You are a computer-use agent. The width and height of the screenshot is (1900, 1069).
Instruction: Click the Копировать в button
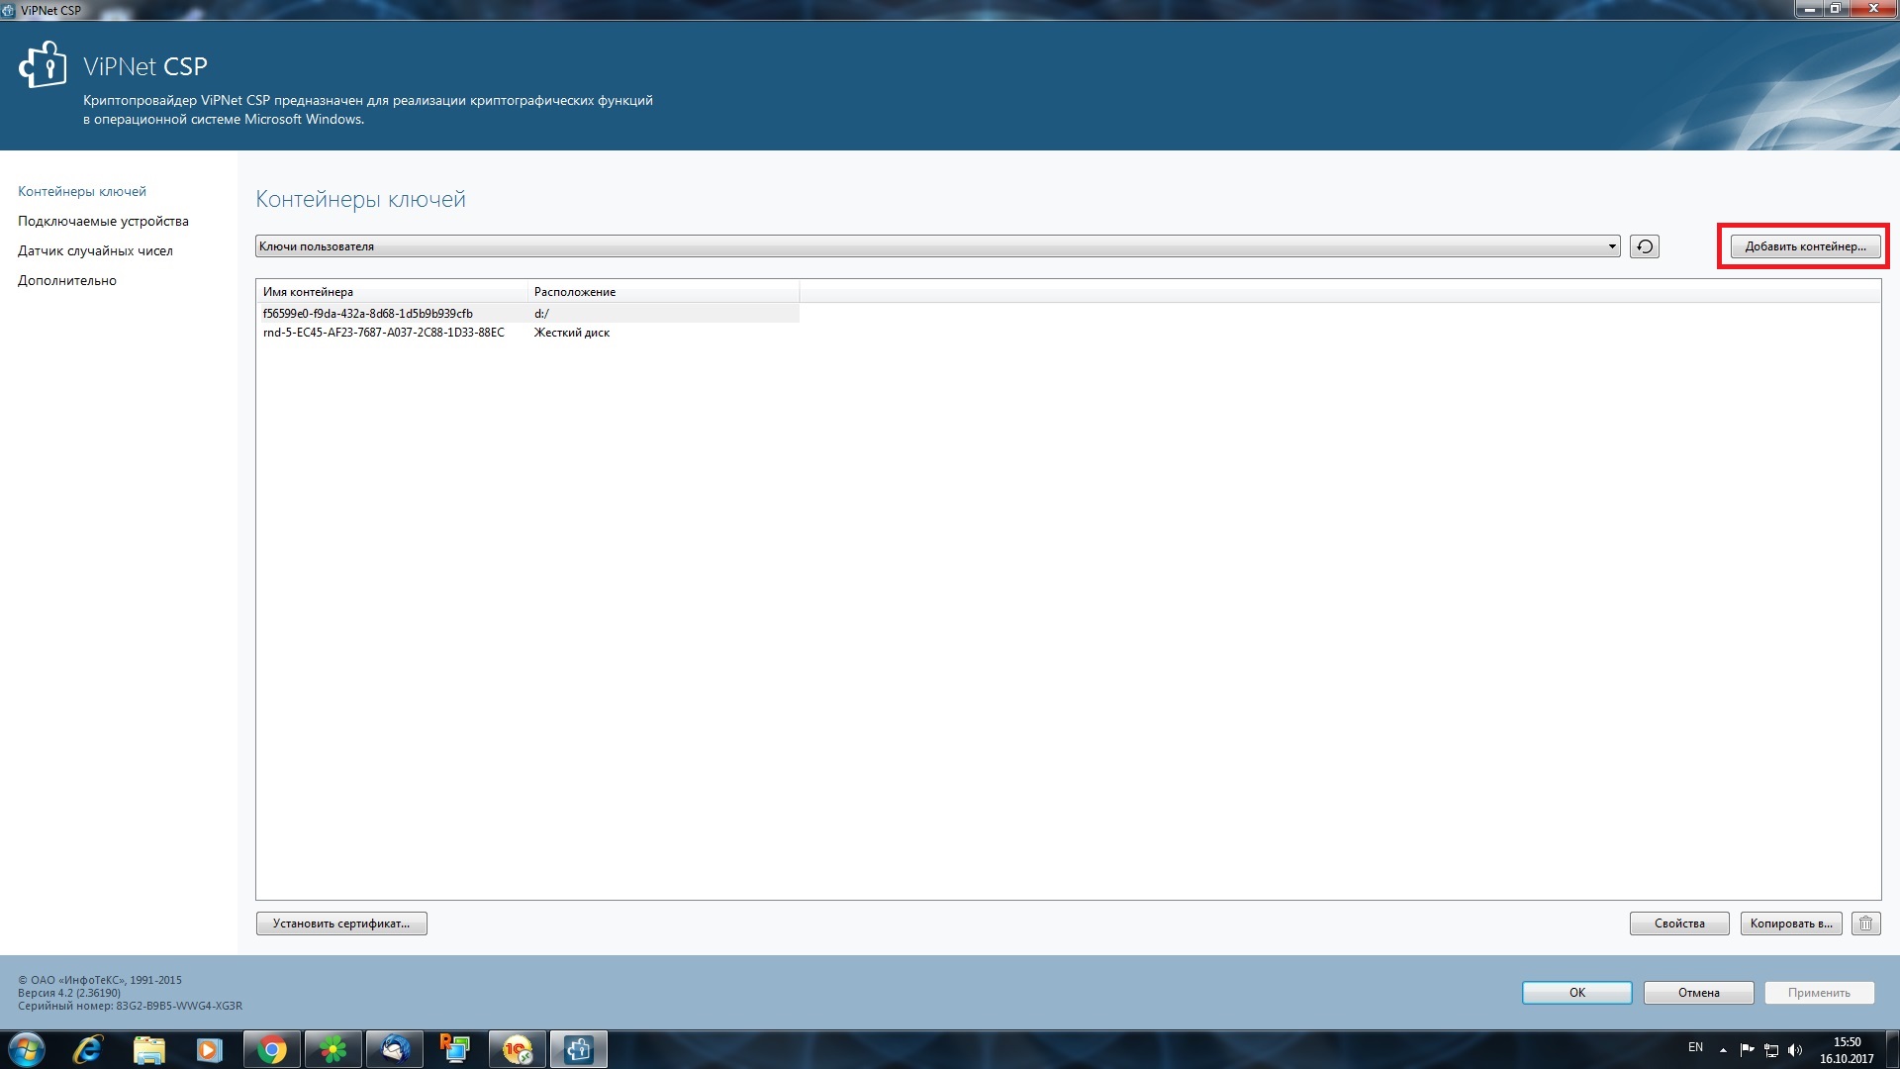pos(1791,923)
